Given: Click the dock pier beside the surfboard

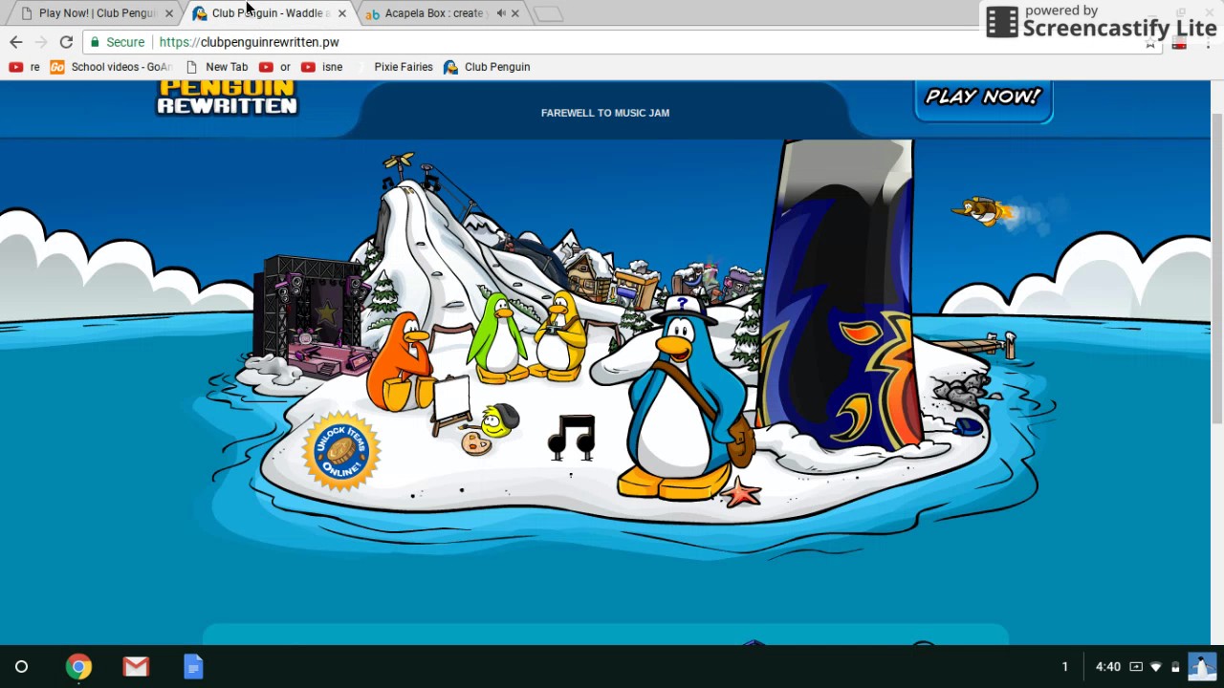Looking at the screenshot, I should coord(975,344).
